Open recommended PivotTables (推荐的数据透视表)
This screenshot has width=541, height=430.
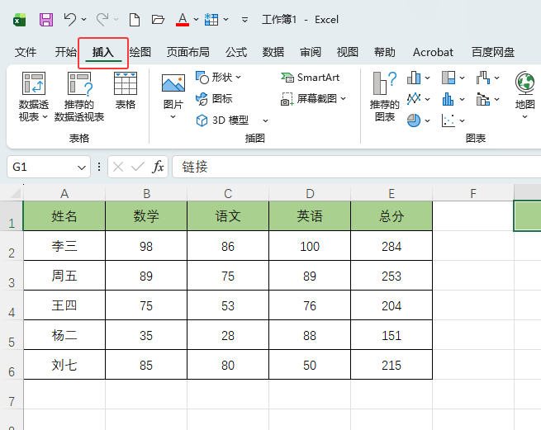coord(79,97)
